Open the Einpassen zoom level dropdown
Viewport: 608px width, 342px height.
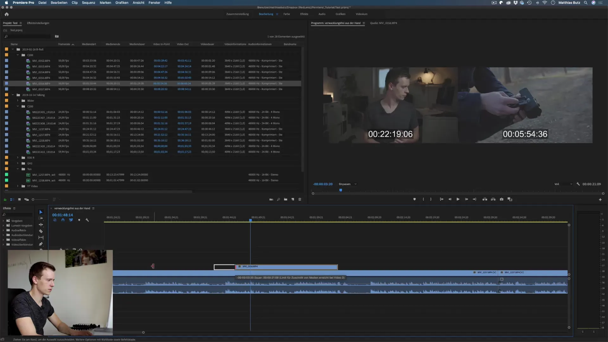pos(347,184)
